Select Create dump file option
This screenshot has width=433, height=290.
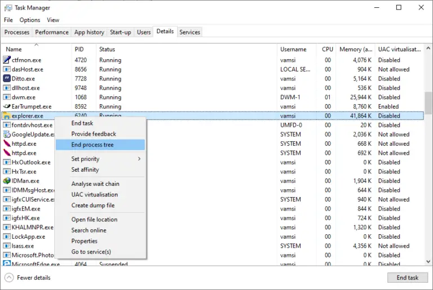(92, 206)
